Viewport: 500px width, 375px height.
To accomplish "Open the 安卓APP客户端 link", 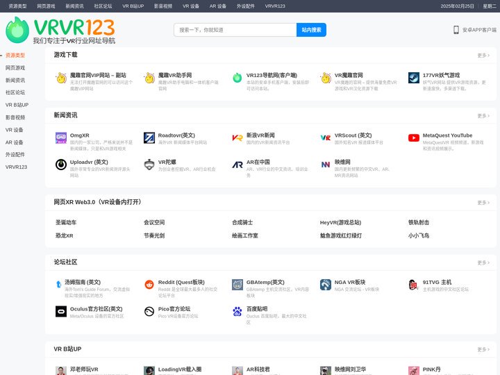I will click(479, 30).
